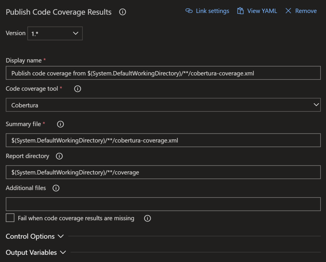Open the Code coverage tool Cobertura dropdown
Screen dimensions: 326x262
click(x=163, y=105)
